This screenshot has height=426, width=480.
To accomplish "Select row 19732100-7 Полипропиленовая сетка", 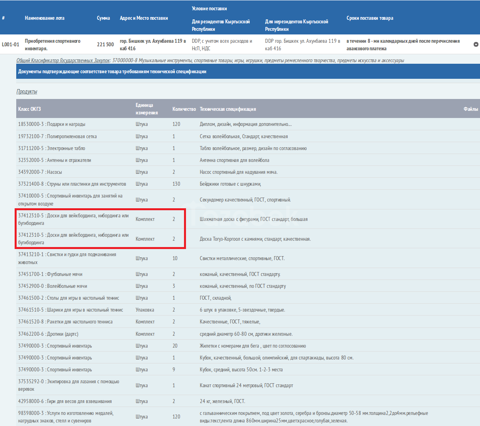I will pyautogui.click(x=248, y=136).
